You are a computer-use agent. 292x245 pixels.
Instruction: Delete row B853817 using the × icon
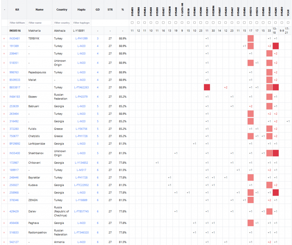(x=4, y=88)
